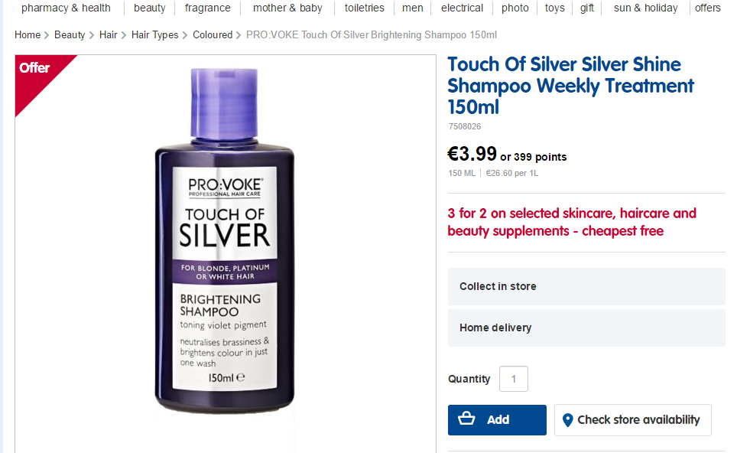Expand the Home delivery section
737x453 pixels.
pyautogui.click(x=586, y=328)
